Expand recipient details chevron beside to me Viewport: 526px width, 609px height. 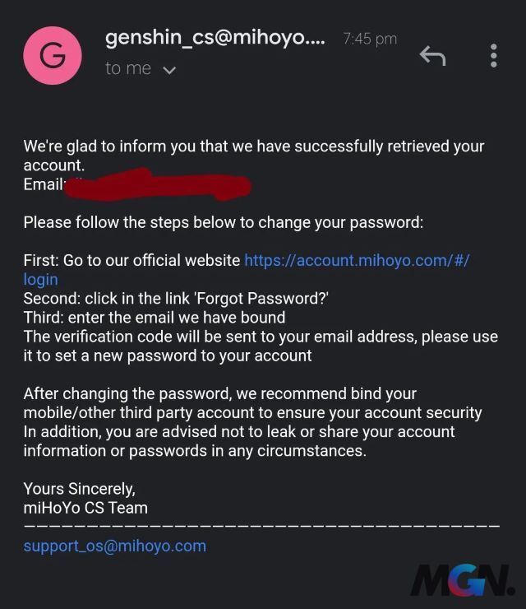(169, 70)
